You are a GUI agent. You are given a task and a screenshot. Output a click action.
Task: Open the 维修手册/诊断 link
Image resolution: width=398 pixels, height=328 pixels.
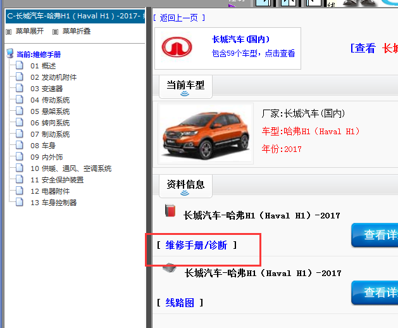(196, 246)
